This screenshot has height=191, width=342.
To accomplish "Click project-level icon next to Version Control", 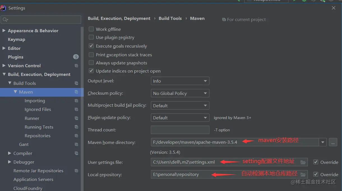I will point(76,66).
